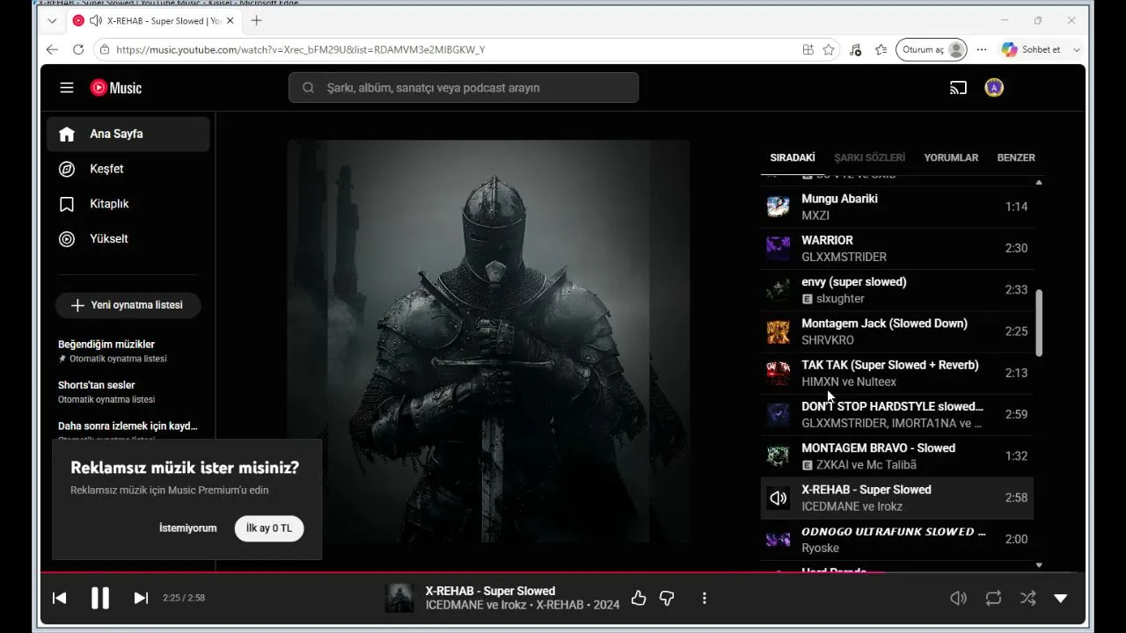This screenshot has height=633, width=1126.
Task: Open Yükselt from the sidebar
Action: click(x=128, y=238)
